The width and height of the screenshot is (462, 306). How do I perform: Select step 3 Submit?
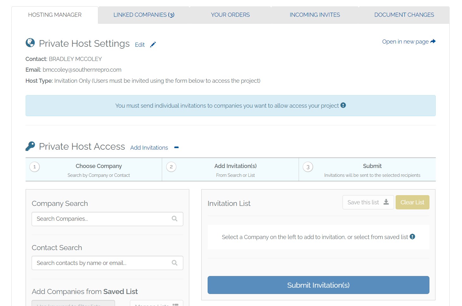[x=367, y=170]
